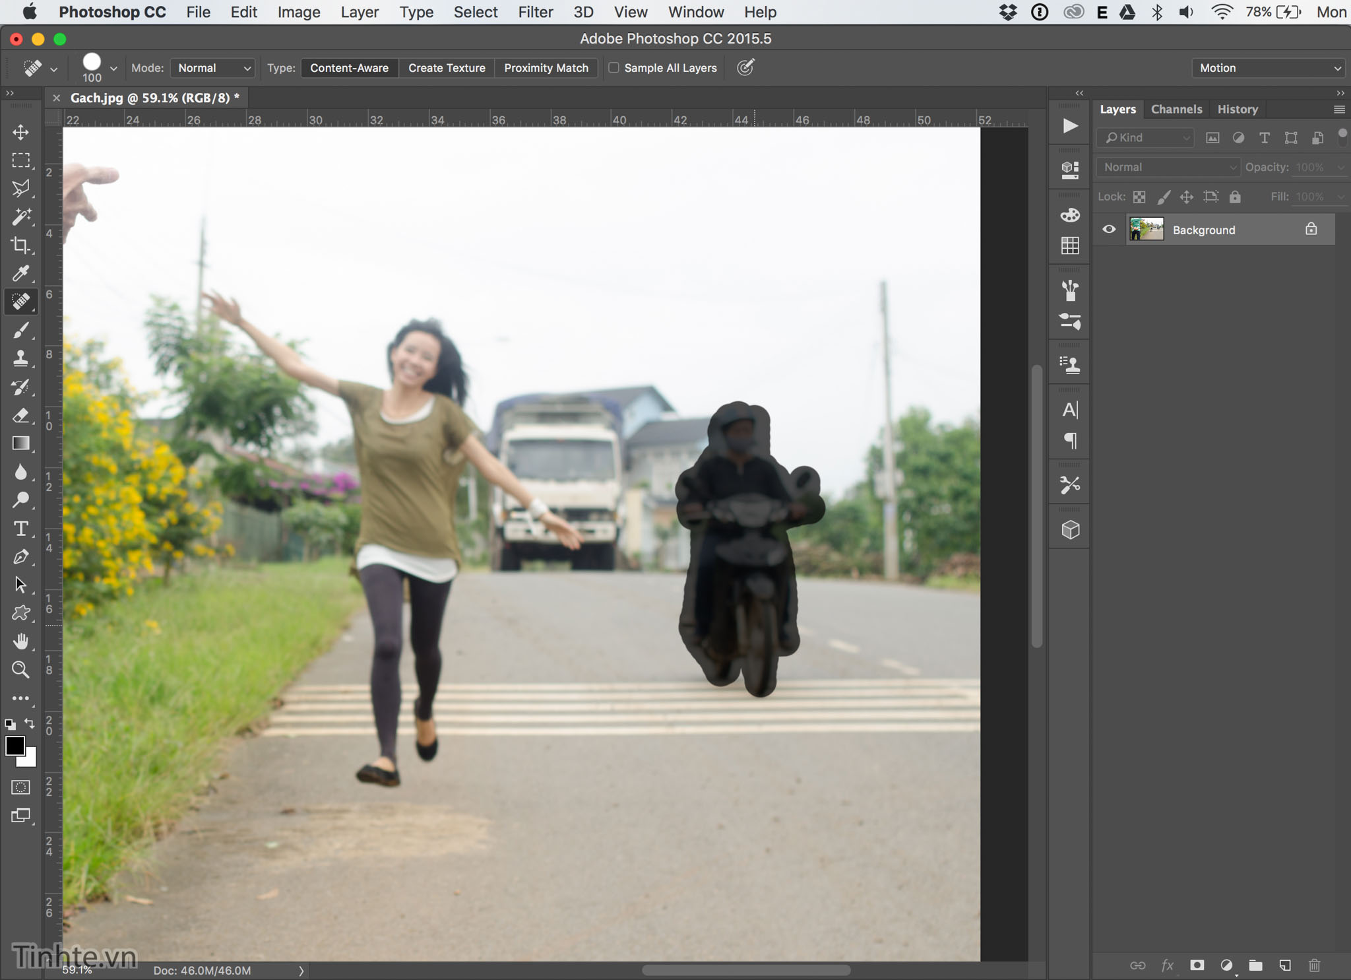Open the Normal blend mode dropdown

point(1166,166)
